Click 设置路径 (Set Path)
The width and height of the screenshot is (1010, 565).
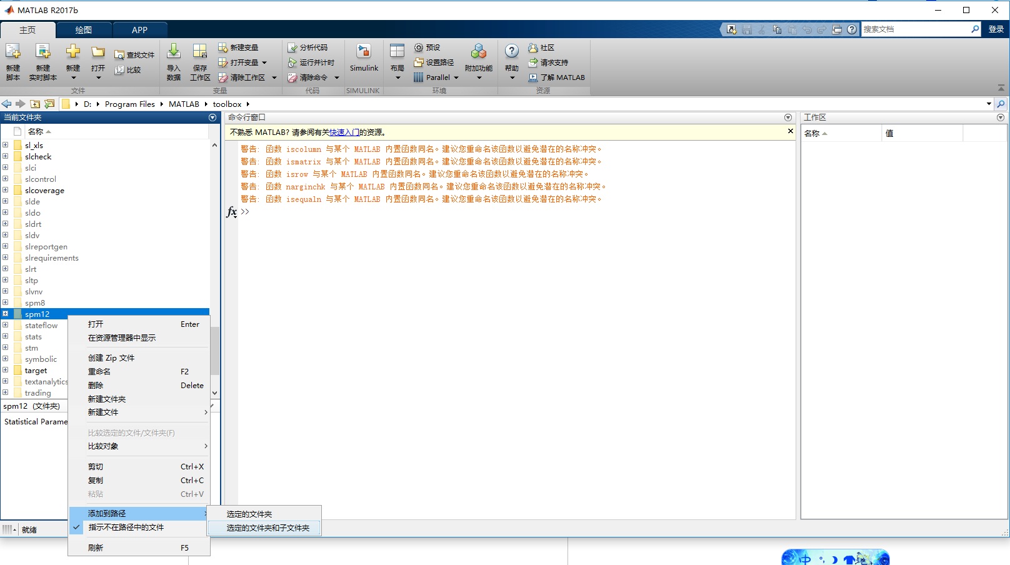click(x=434, y=62)
